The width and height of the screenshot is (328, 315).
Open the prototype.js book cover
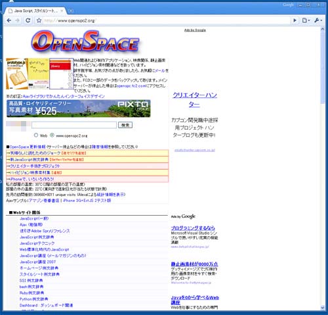[17, 74]
